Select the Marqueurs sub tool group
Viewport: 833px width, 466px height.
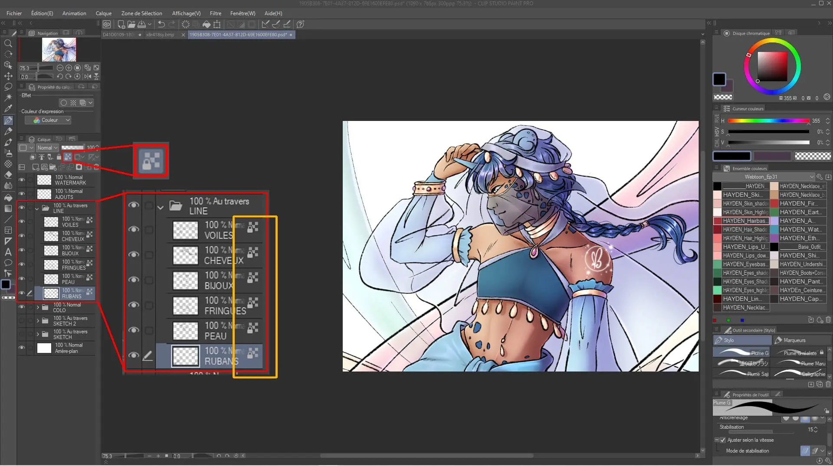tap(802, 340)
